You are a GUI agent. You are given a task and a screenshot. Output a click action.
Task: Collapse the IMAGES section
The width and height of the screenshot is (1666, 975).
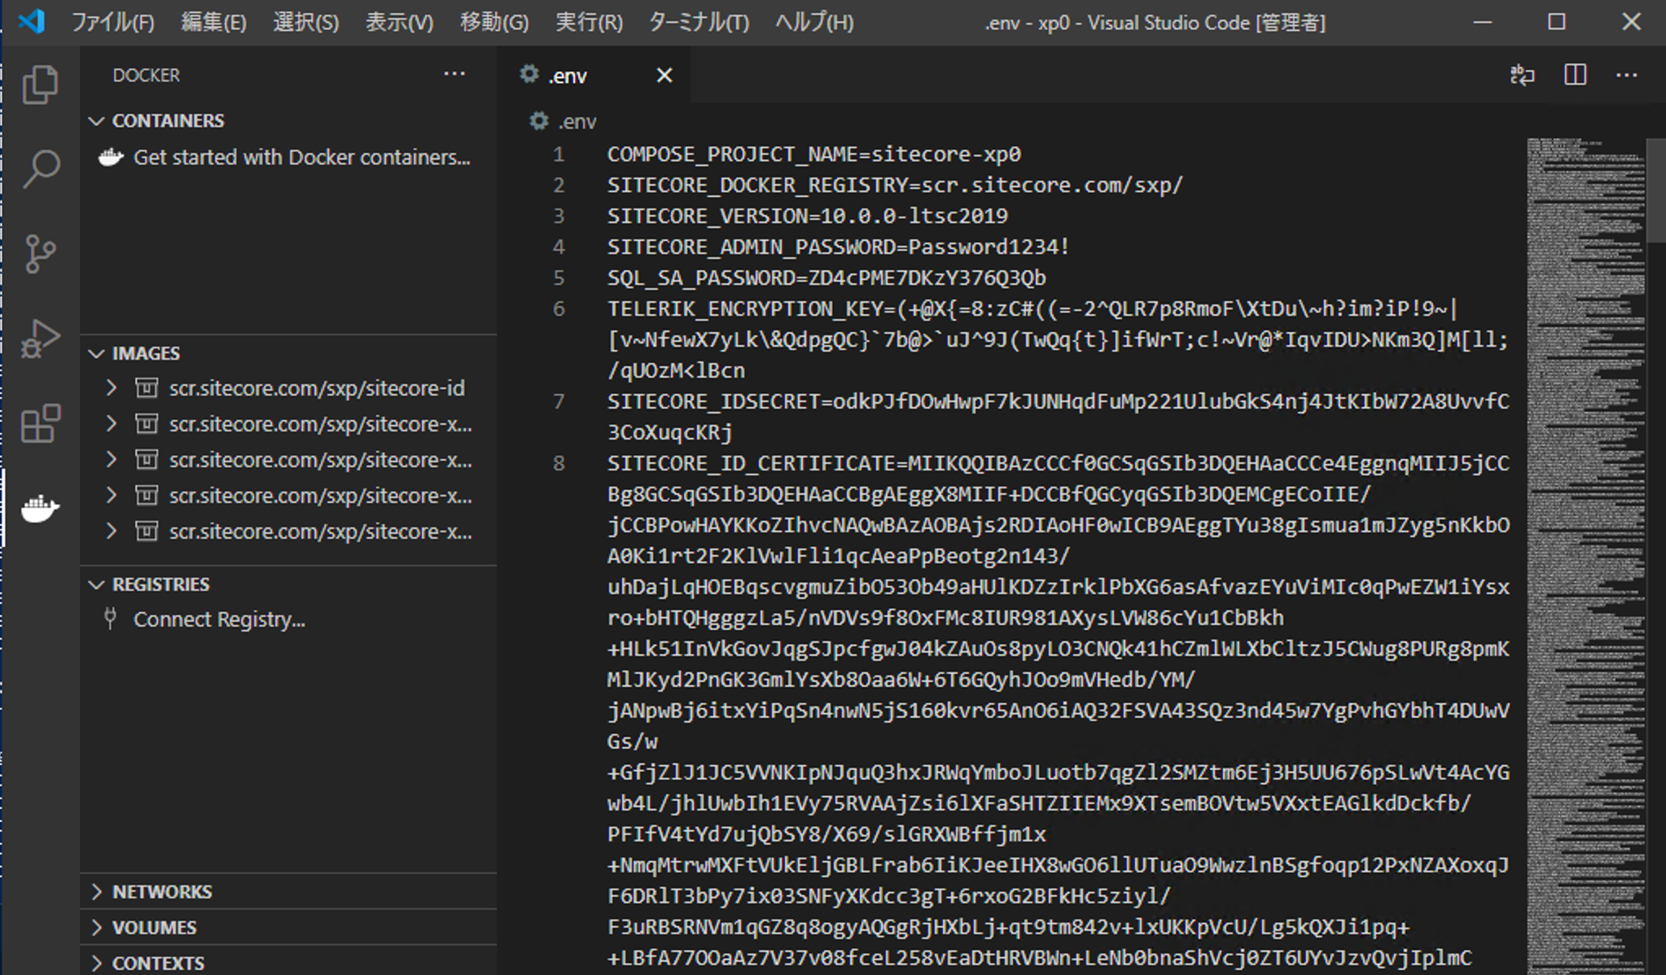(x=97, y=353)
